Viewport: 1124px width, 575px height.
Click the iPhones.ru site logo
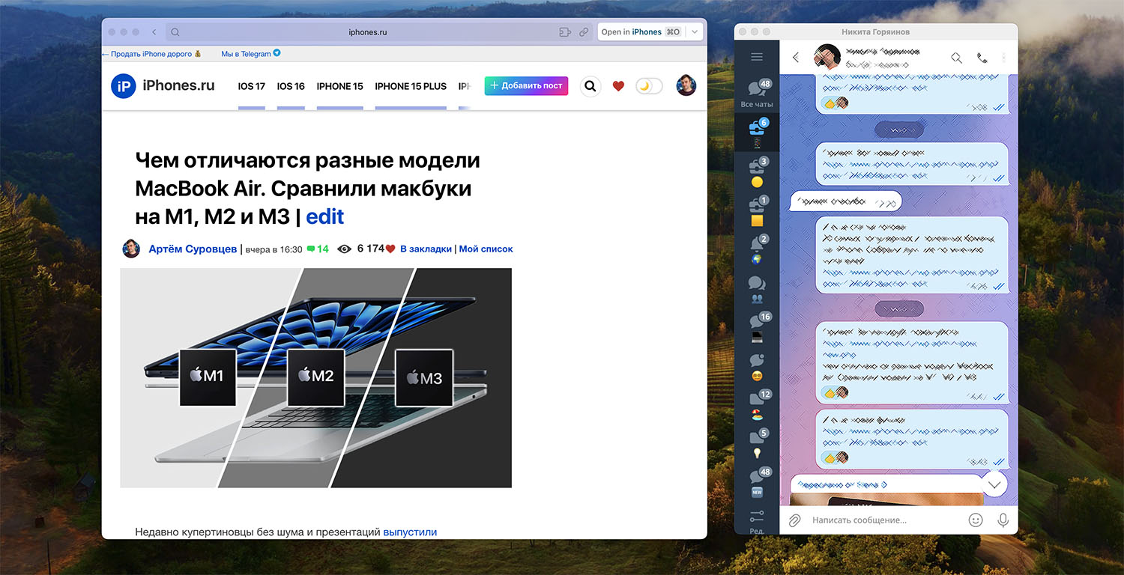pyautogui.click(x=163, y=86)
